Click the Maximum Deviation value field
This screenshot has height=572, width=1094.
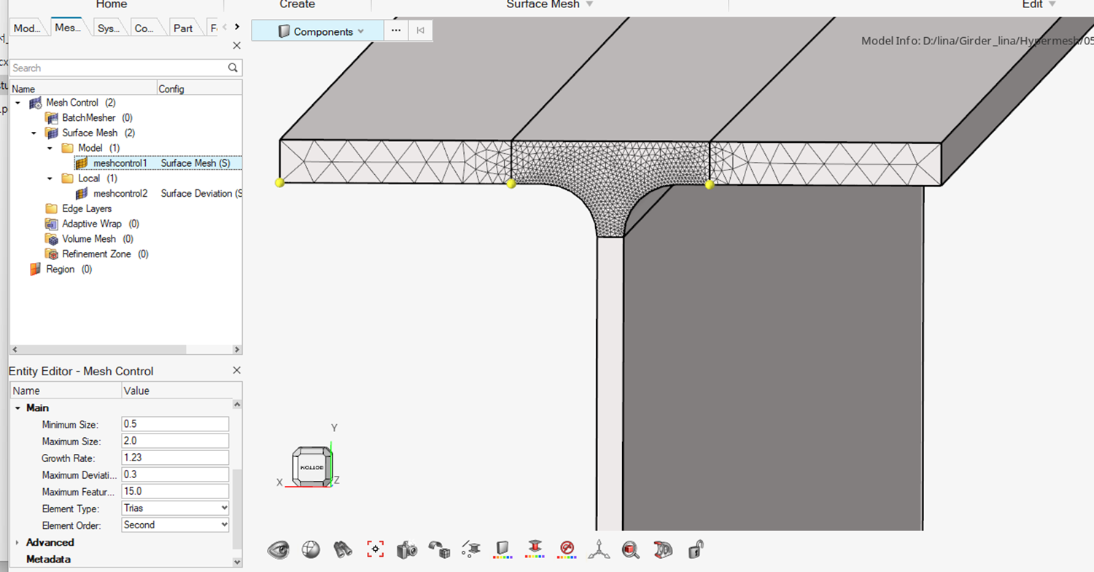tap(176, 474)
